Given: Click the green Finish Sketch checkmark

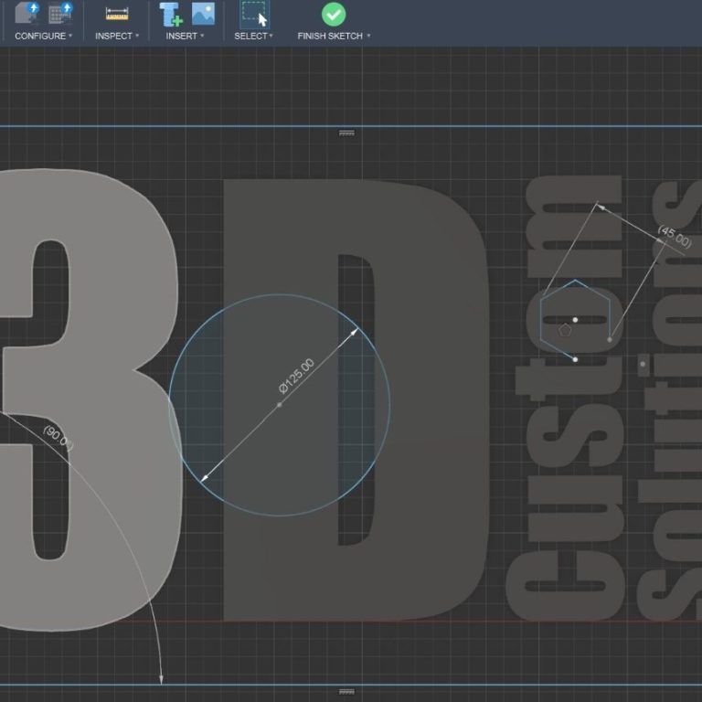Looking at the screenshot, I should pyautogui.click(x=334, y=14).
